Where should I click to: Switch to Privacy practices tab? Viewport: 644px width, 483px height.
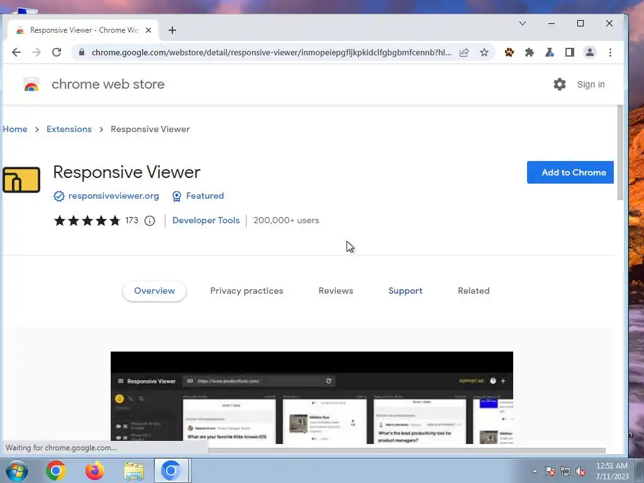(247, 291)
